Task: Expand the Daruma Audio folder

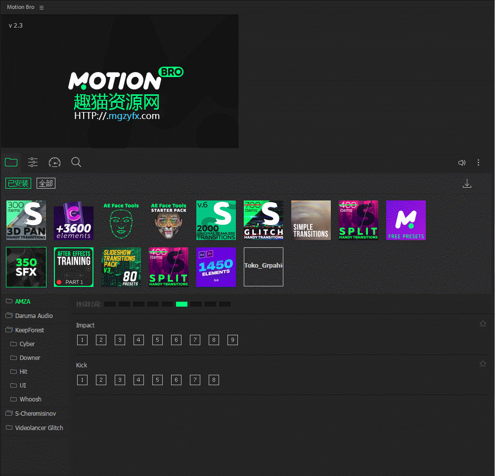Action: point(29,316)
